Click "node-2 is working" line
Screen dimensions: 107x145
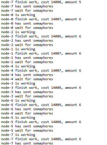[x=18, y=32]
